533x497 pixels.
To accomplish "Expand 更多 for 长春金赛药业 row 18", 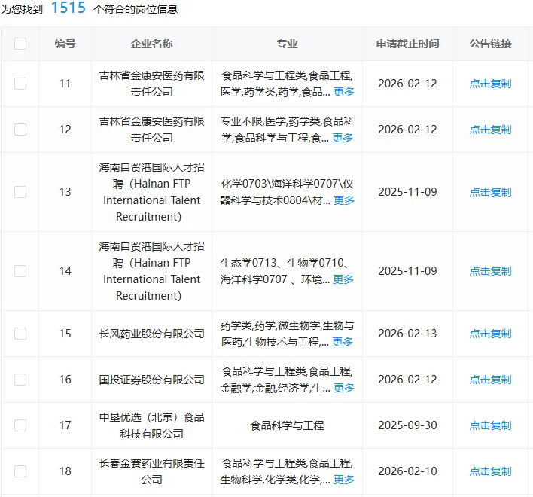I will coord(343,480).
